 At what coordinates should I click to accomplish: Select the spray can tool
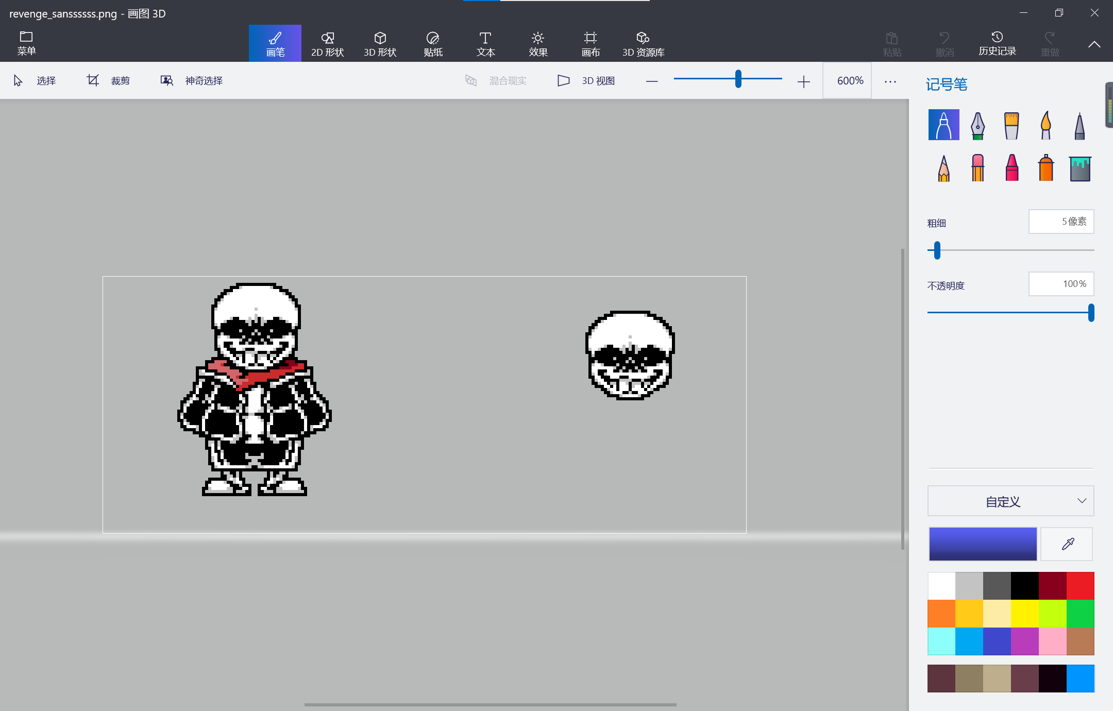pos(1045,168)
